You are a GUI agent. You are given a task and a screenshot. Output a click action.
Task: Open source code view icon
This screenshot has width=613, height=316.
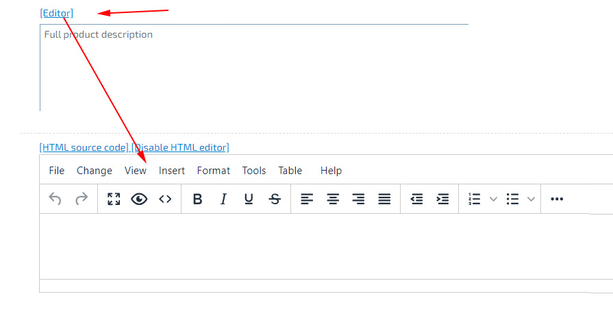[165, 199]
